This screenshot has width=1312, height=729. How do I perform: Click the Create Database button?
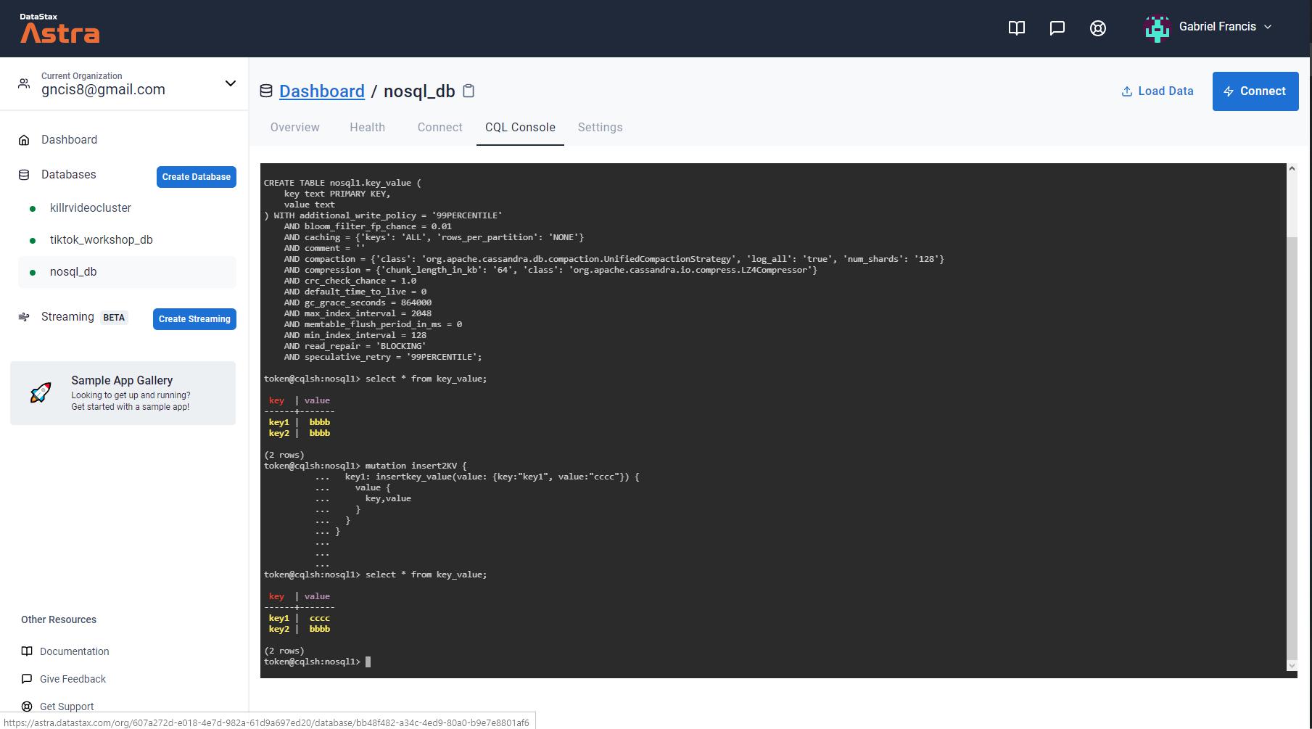point(196,176)
